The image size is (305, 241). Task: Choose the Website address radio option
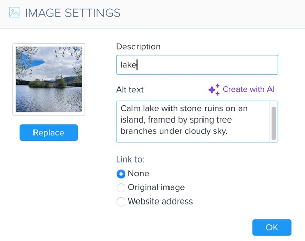(x=121, y=202)
